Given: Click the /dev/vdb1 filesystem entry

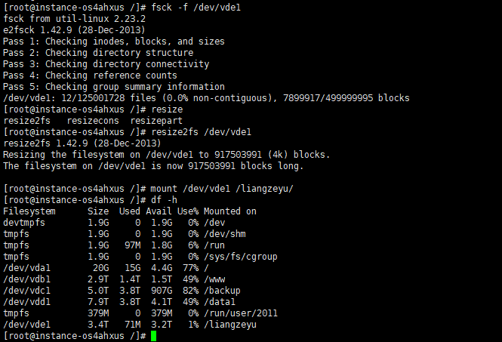Looking at the screenshot, I should pos(27,279).
